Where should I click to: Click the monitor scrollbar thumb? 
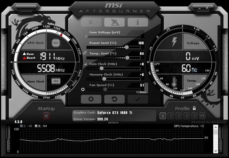click(x=216, y=132)
